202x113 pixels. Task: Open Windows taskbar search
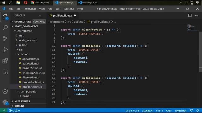11,3
